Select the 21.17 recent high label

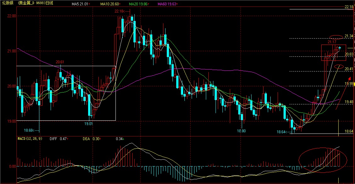tap(332, 42)
